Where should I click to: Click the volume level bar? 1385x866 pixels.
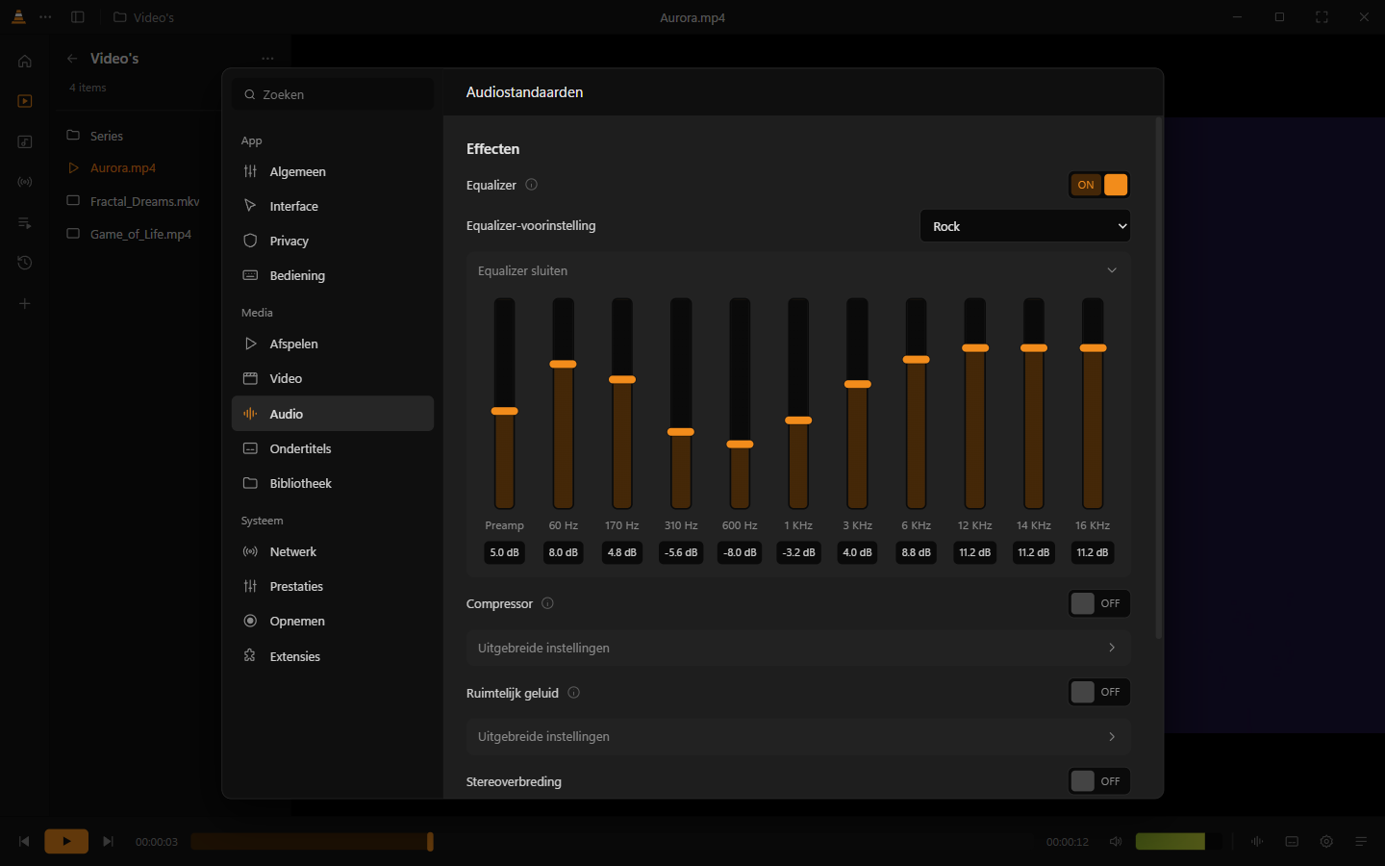[x=1179, y=842]
